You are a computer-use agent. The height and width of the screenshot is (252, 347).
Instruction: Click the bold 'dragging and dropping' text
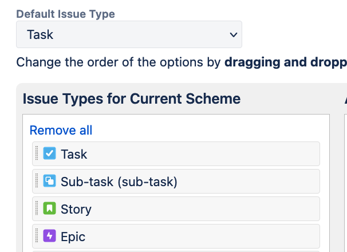pos(285,62)
